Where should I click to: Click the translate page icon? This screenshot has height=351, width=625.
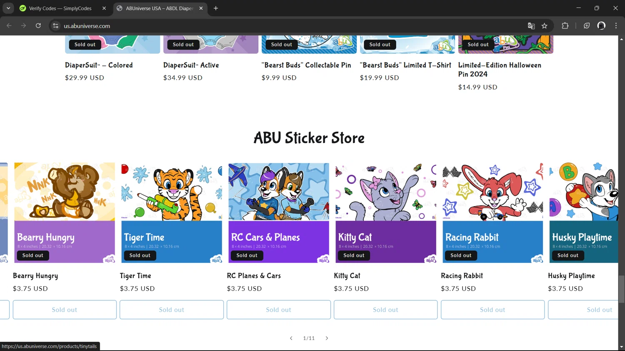pos(531,26)
